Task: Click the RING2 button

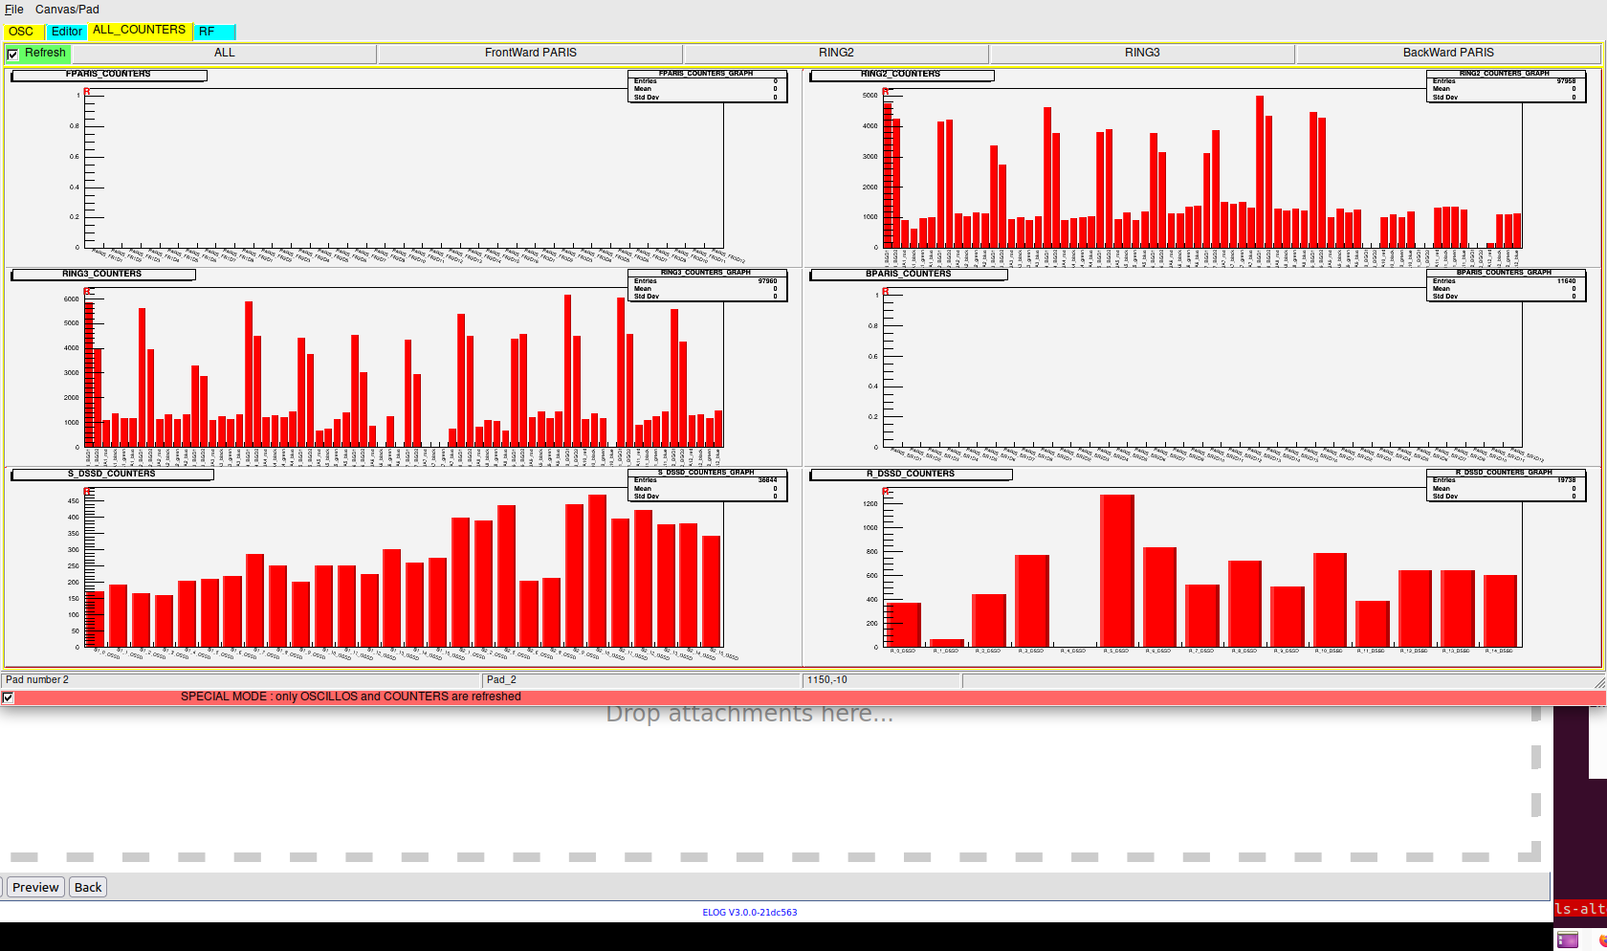Action: 836,54
